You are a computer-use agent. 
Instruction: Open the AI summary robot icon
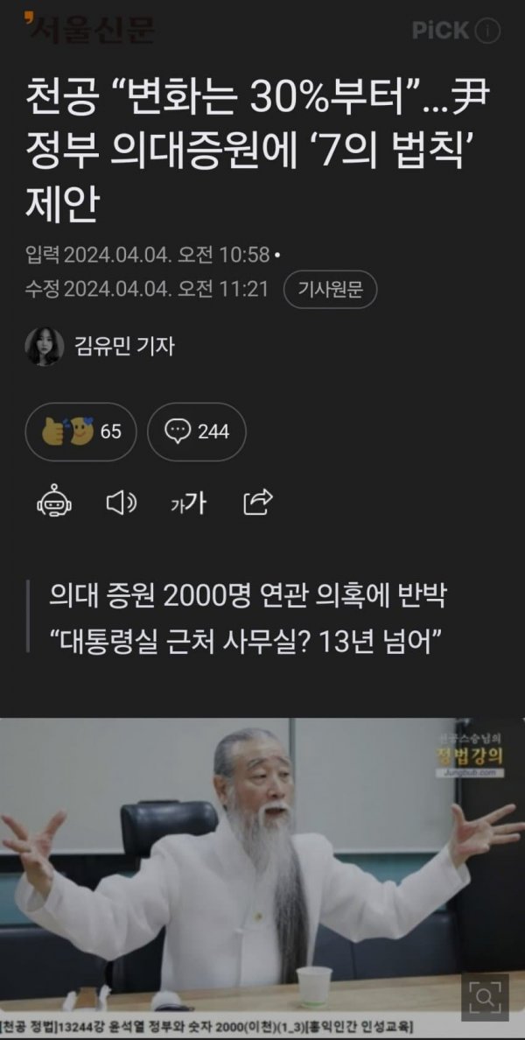54,504
